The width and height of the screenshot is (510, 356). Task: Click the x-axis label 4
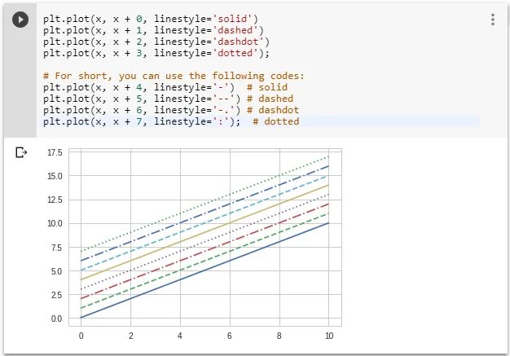pyautogui.click(x=180, y=336)
